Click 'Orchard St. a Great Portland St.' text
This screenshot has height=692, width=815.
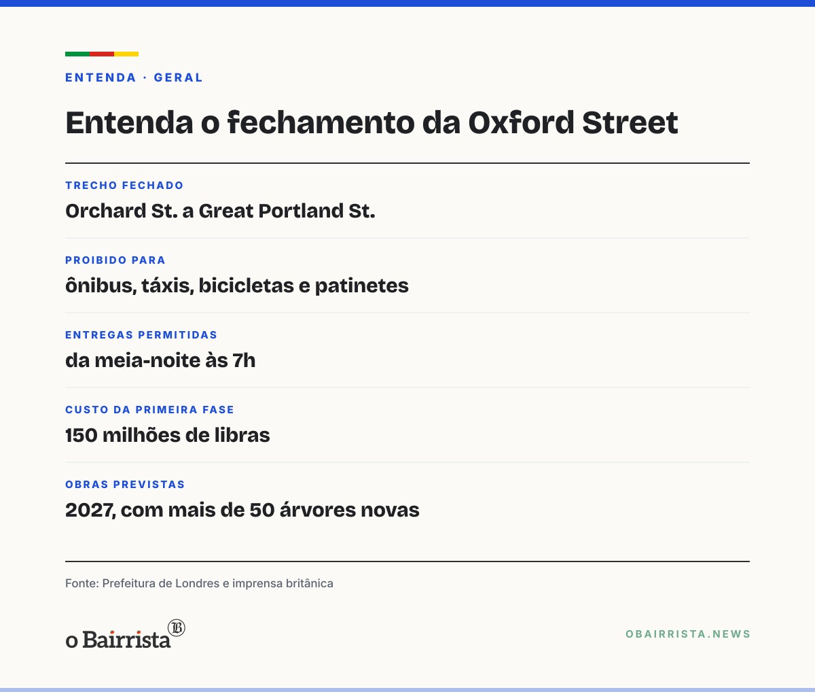[x=220, y=211]
